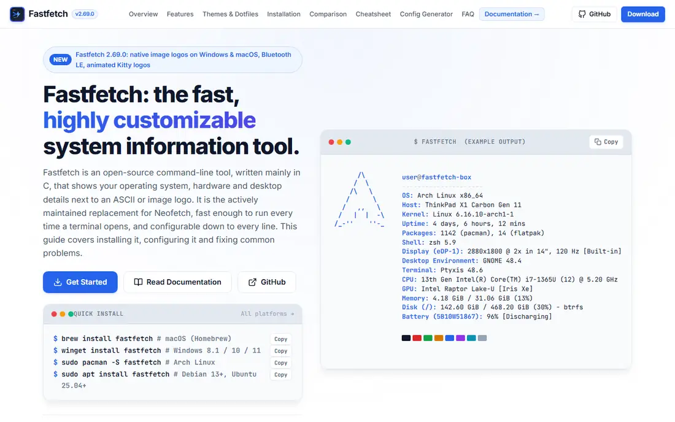Click the black color block in the palette
This screenshot has width=675, height=422.
pyautogui.click(x=406, y=338)
